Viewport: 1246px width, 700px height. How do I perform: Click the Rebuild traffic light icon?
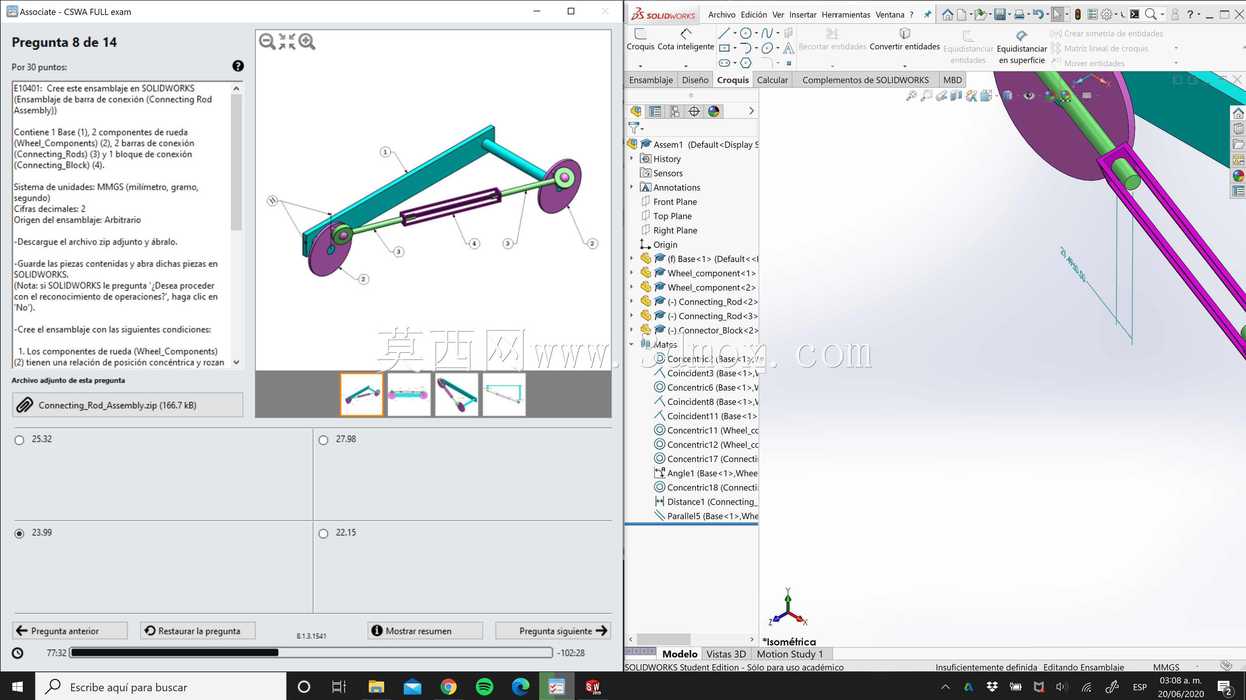coord(1078,15)
